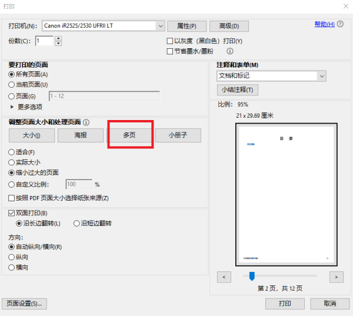Click the 打印 button to print
This screenshot has width=353, height=316.
pos(285,304)
